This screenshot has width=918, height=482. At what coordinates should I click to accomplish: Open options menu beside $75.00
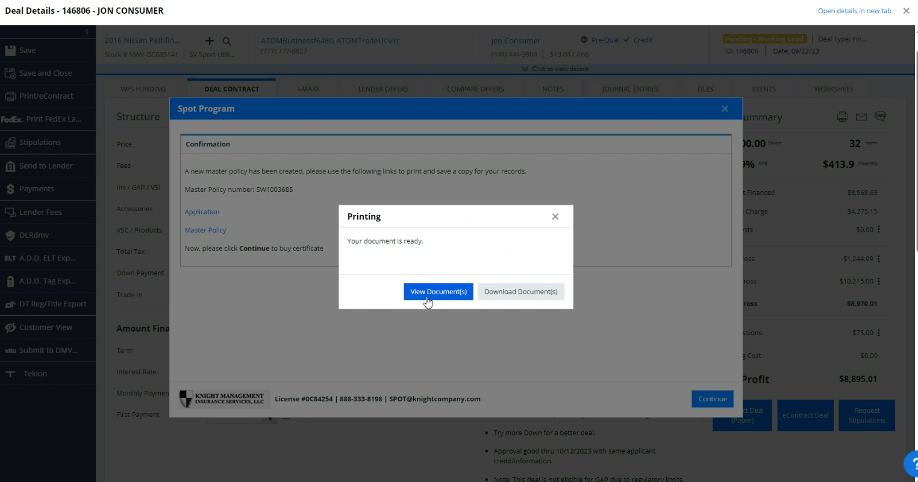click(879, 333)
